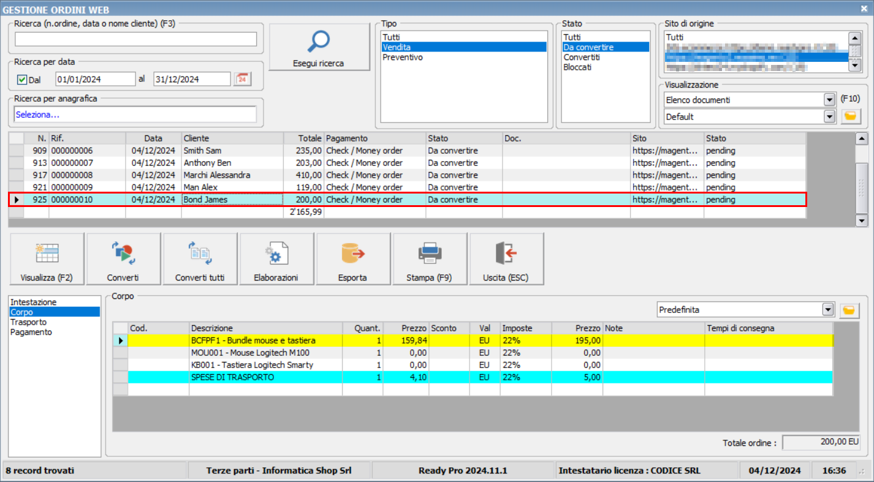Image resolution: width=874 pixels, height=482 pixels.
Task: Select the KB001 Tastiera Logitech Smarty row
Action: click(x=473, y=365)
